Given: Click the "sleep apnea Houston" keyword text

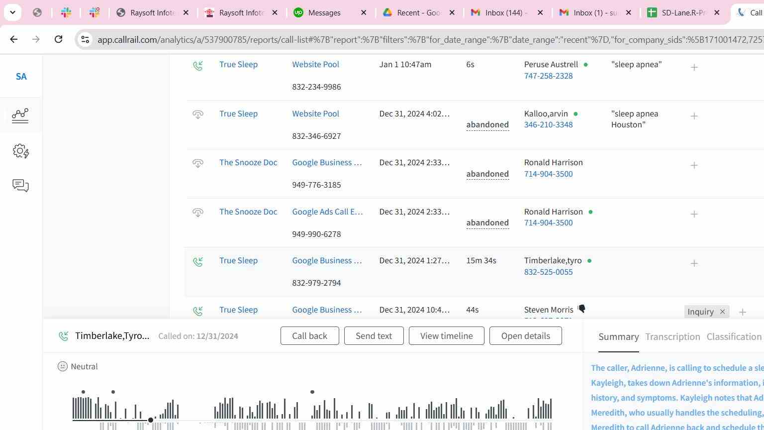Looking at the screenshot, I should pyautogui.click(x=635, y=119).
